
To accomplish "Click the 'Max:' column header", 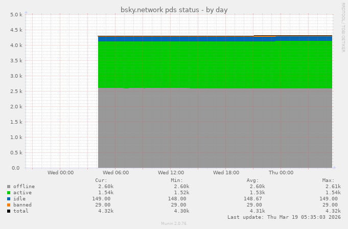I will [x=328, y=180].
